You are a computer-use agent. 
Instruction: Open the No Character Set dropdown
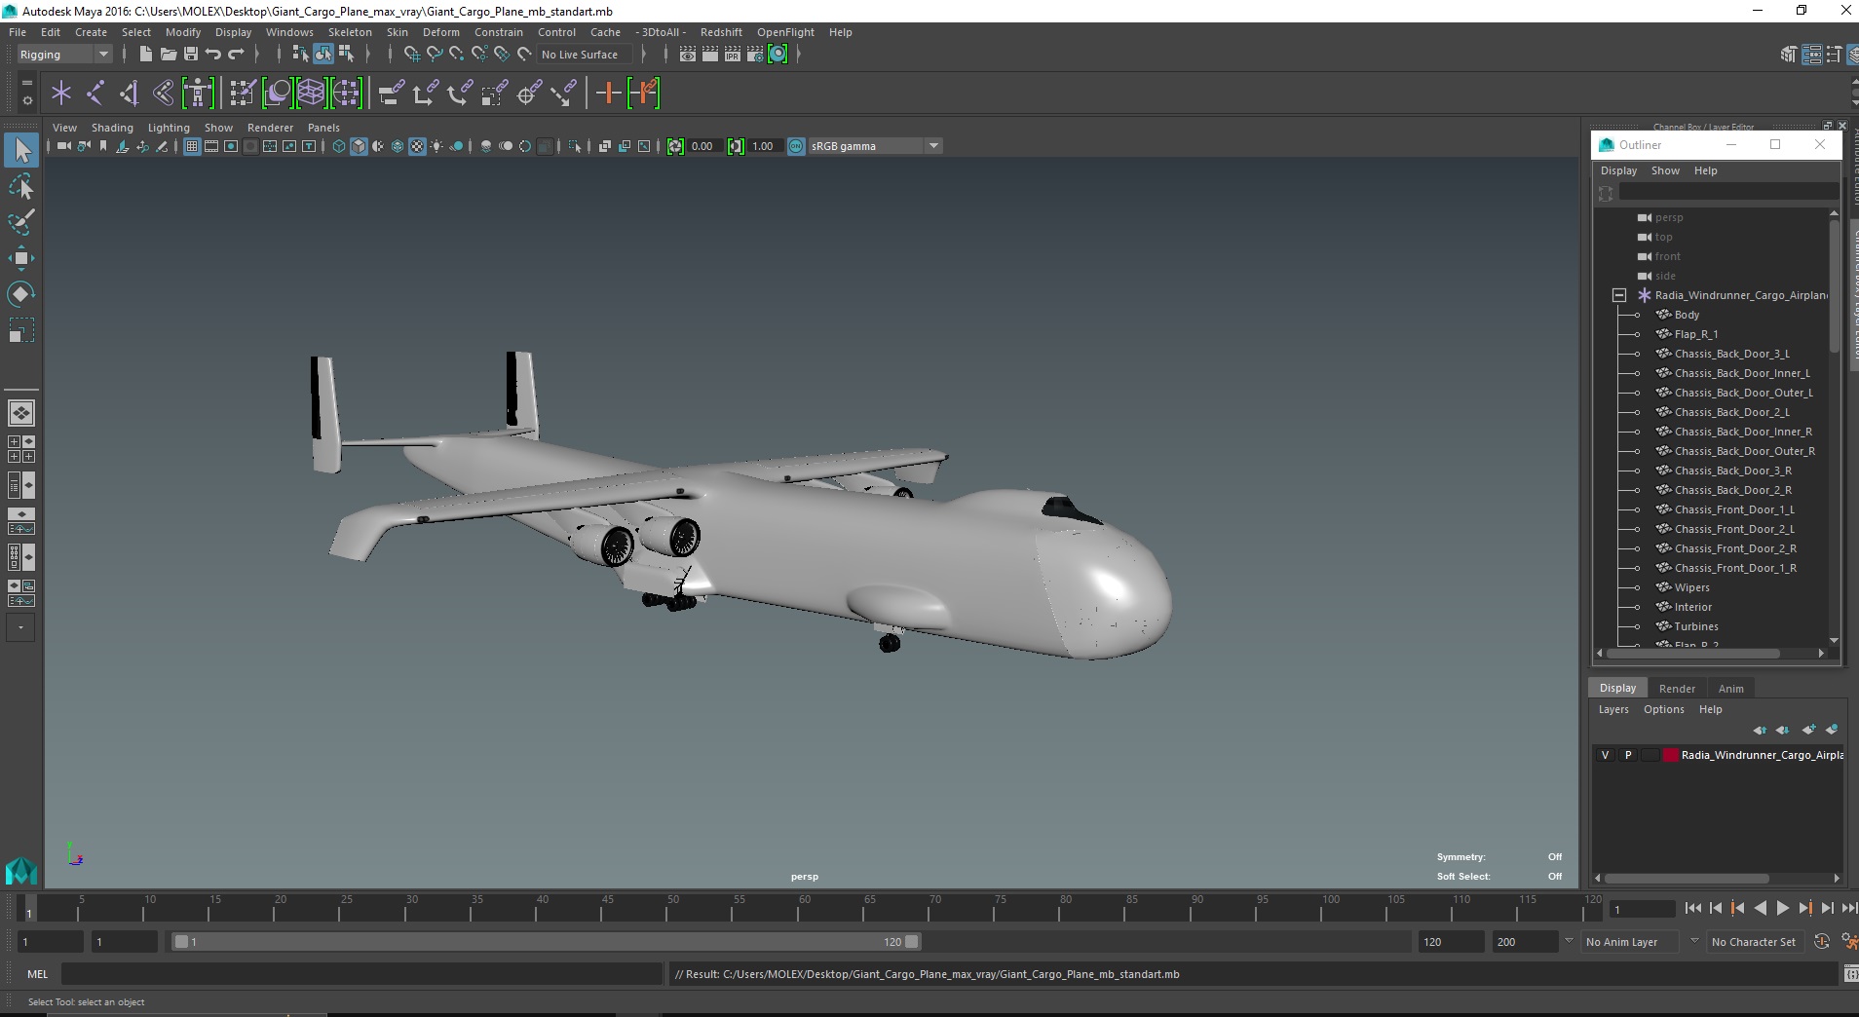[x=1755, y=942]
